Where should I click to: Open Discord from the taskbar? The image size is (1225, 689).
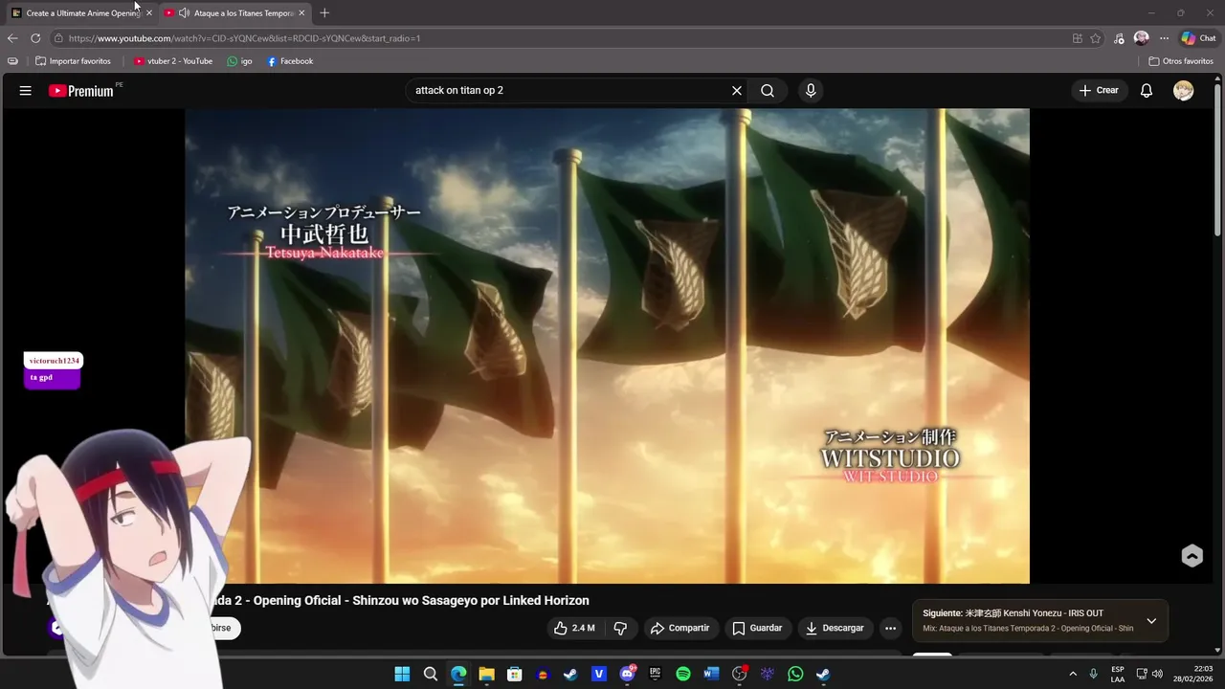(x=628, y=674)
